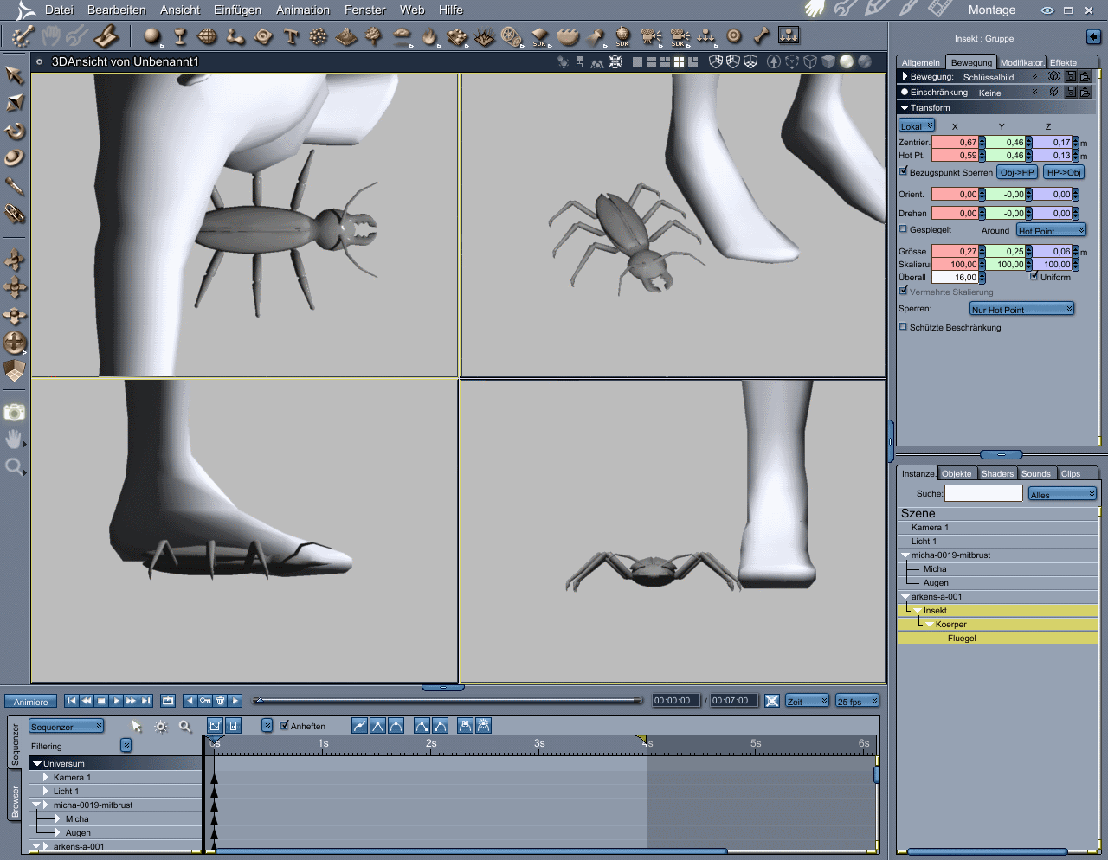This screenshot has height=860, width=1108.
Task: Select the arrow selection tool in left toolbar
Action: 14,75
